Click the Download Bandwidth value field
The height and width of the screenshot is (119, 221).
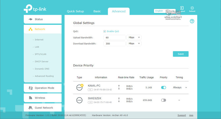[114, 44]
